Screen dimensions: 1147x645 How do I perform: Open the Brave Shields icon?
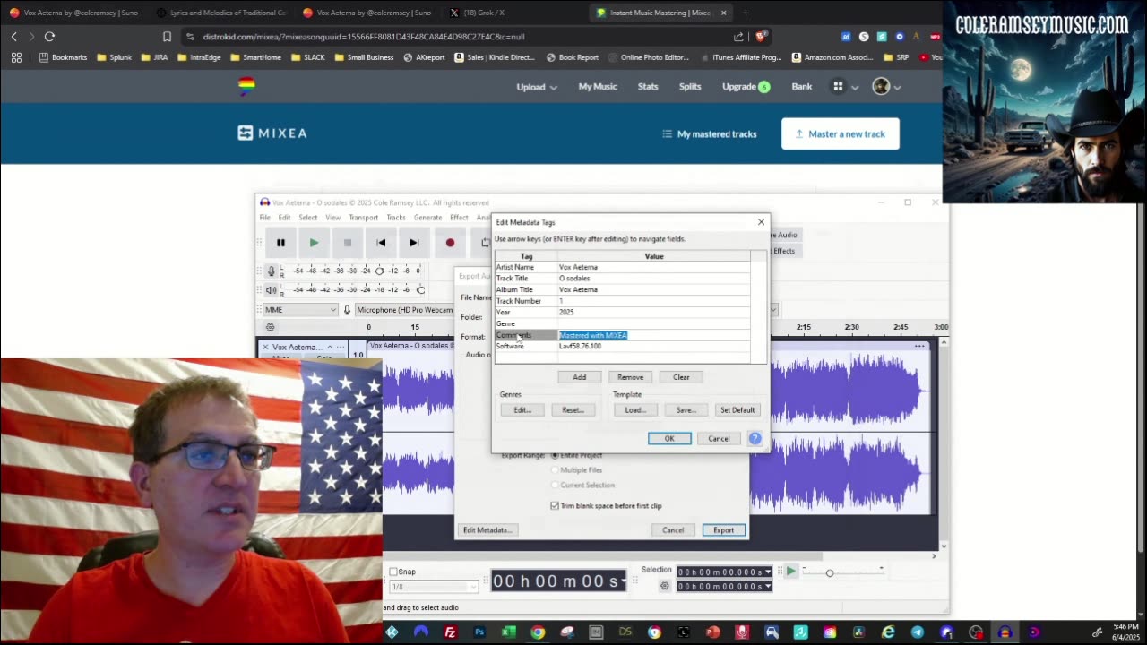click(x=760, y=37)
